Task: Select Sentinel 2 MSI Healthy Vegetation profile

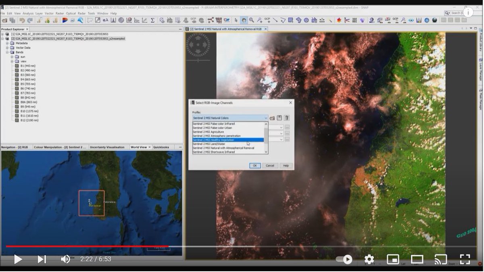Action: 228,140
